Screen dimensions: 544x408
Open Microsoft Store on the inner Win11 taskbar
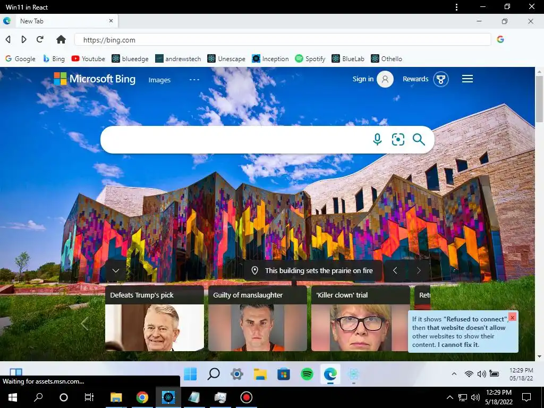tap(284, 374)
